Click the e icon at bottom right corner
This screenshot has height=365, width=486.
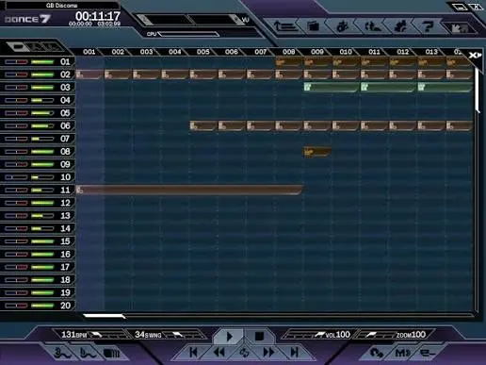(x=427, y=353)
